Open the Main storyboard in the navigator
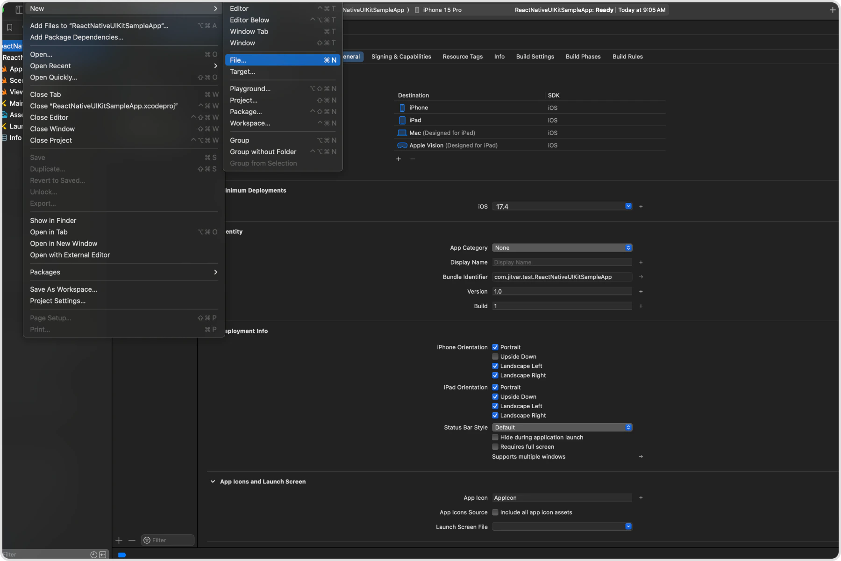The width and height of the screenshot is (841, 561). 15,103
